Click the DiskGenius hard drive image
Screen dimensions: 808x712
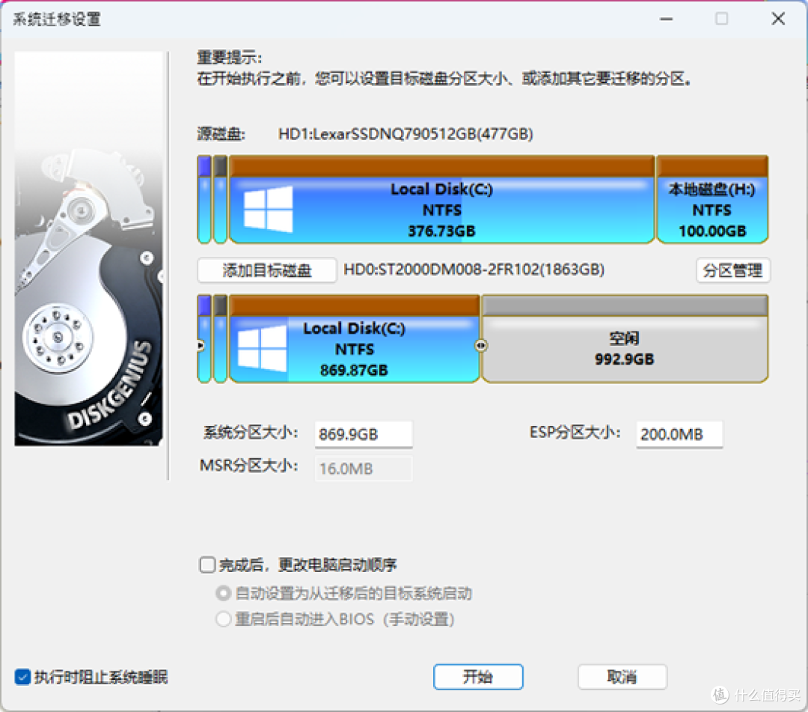[88, 249]
